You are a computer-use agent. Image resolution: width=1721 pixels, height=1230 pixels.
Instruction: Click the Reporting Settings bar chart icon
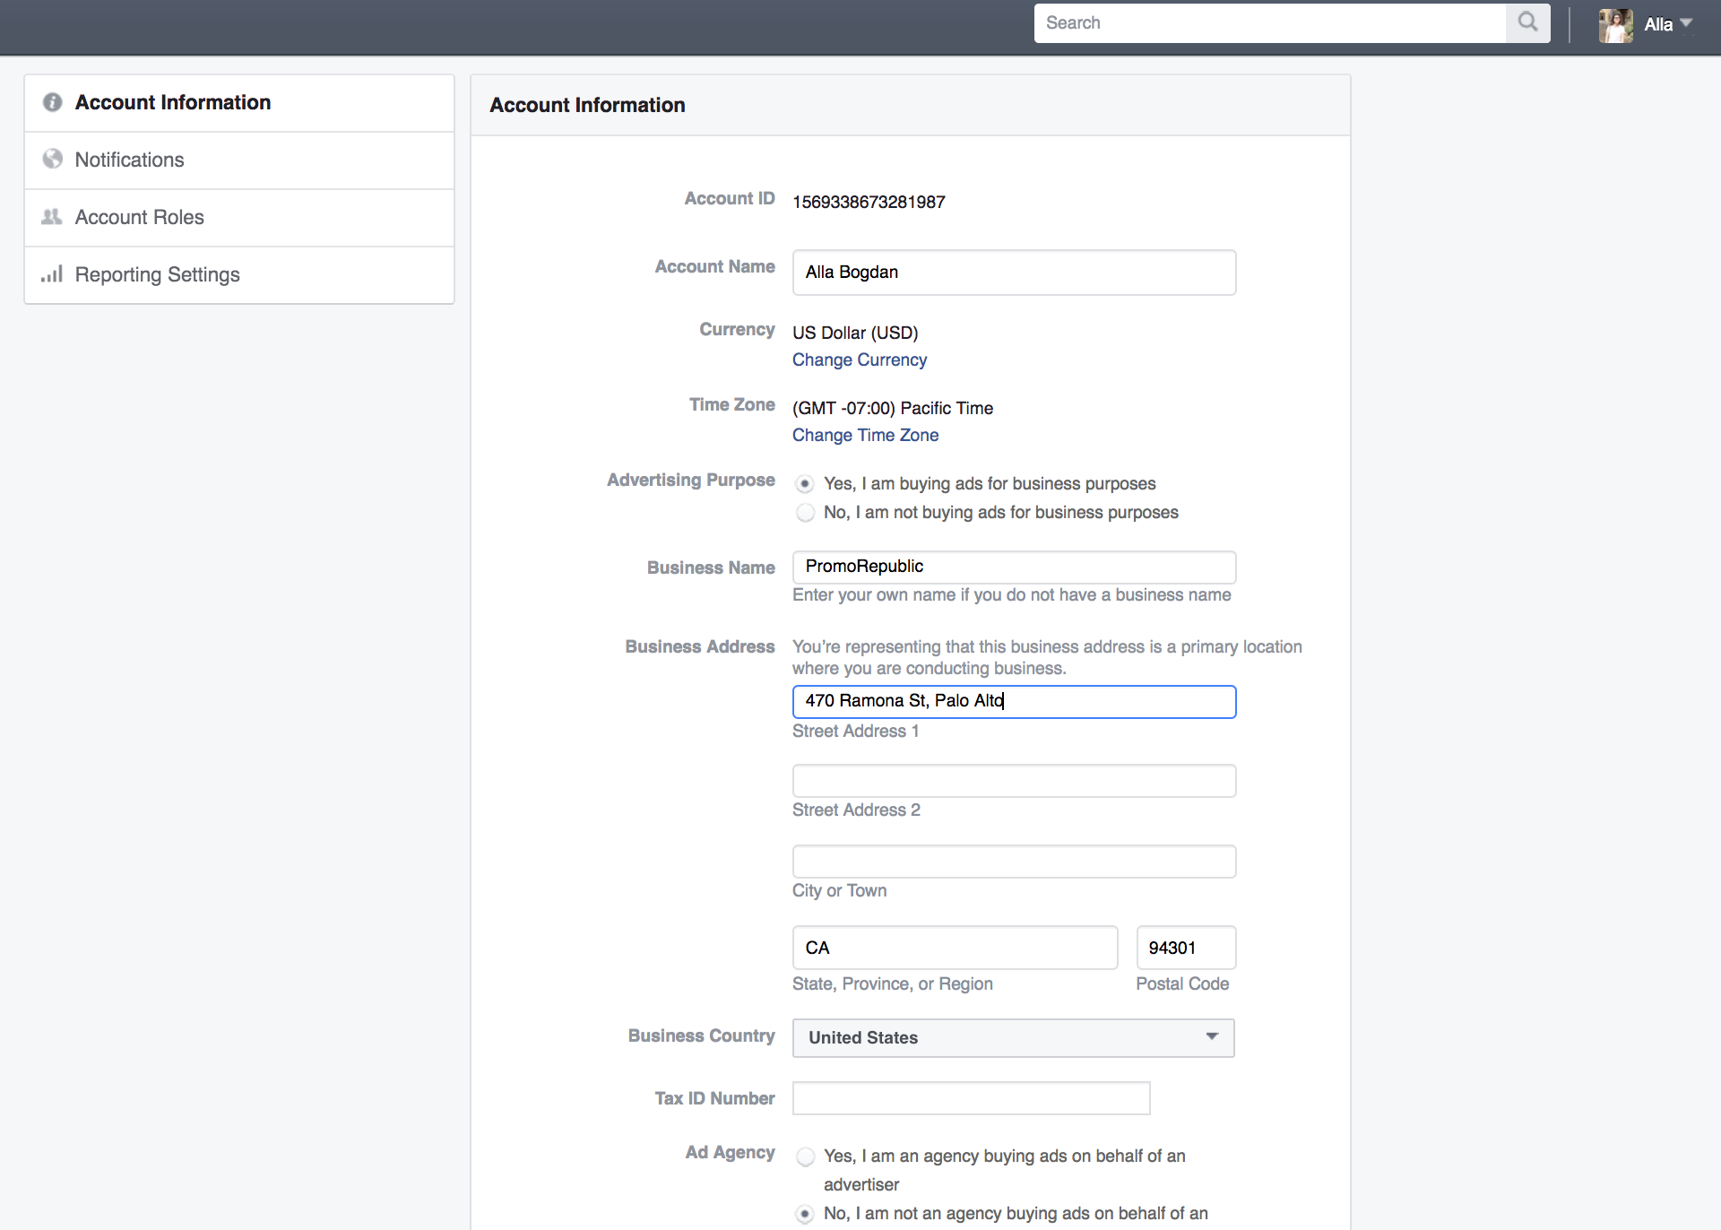tap(52, 273)
